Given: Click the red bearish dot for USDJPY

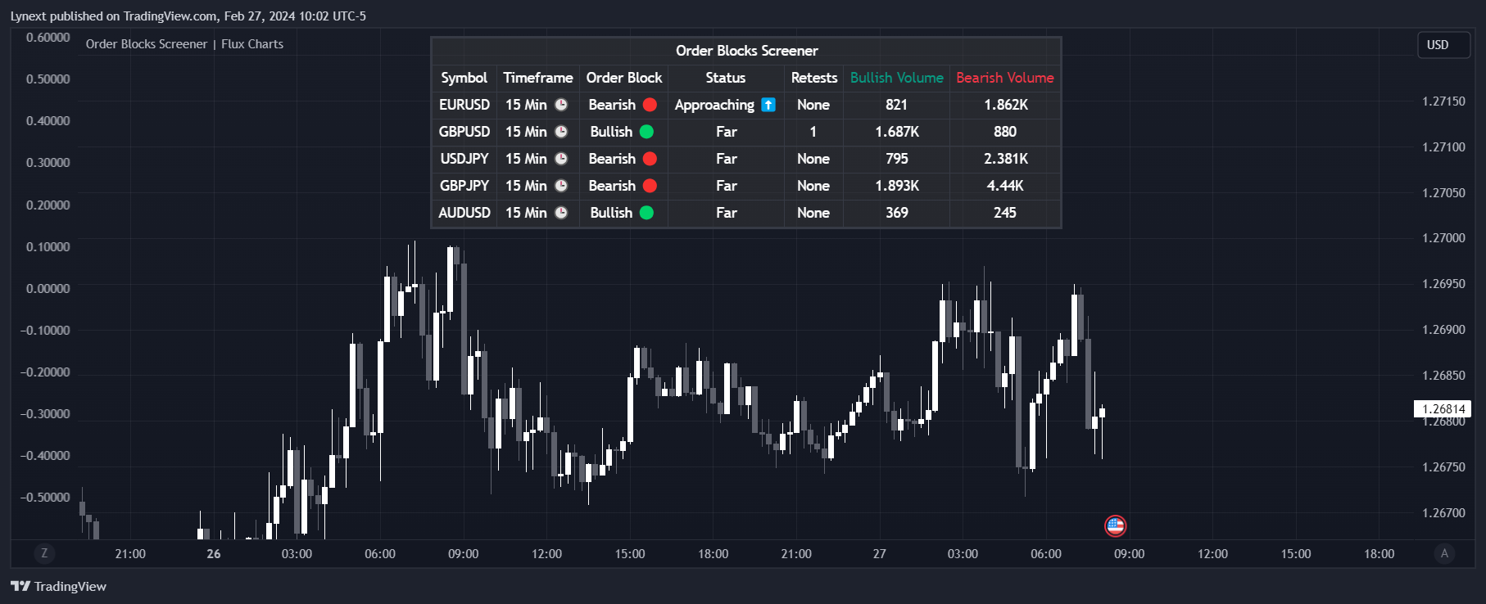Looking at the screenshot, I should 650,159.
